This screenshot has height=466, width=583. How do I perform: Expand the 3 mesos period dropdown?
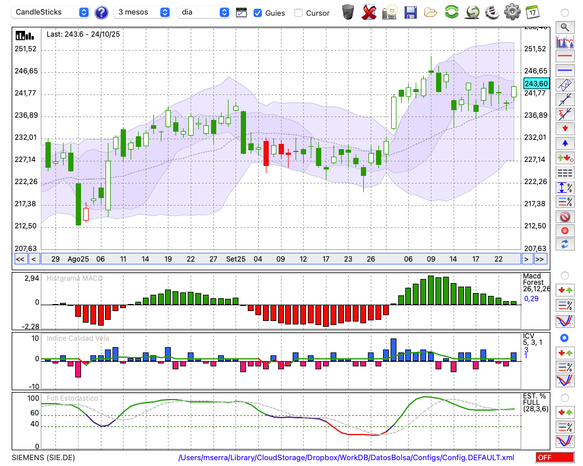coord(142,12)
